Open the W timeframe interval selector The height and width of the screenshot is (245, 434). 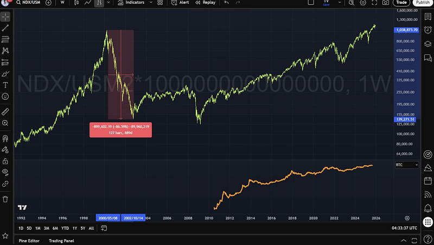tap(62, 3)
